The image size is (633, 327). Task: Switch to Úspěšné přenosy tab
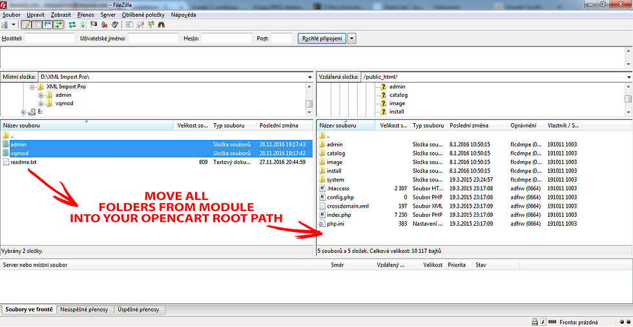pyautogui.click(x=138, y=310)
